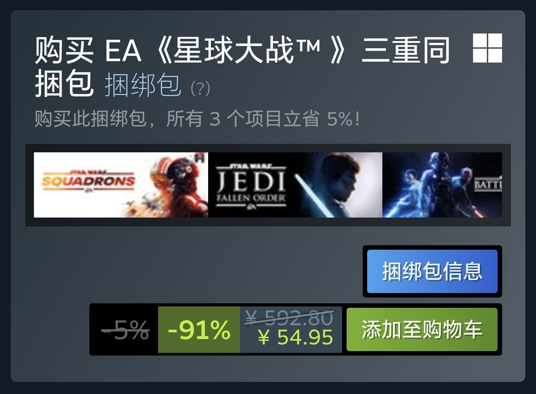The width and height of the screenshot is (536, 394).
Task: Click the green -91% discount badge
Action: tap(199, 330)
